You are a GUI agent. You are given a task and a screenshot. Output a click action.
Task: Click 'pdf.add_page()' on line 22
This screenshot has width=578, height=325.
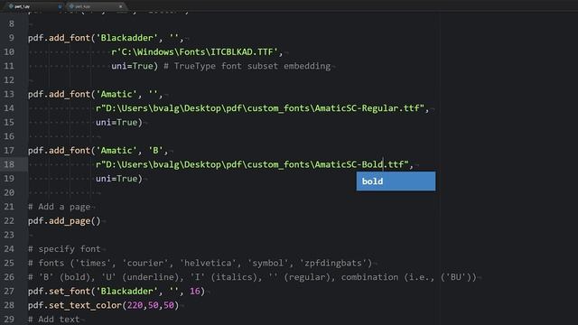pyautogui.click(x=64, y=221)
